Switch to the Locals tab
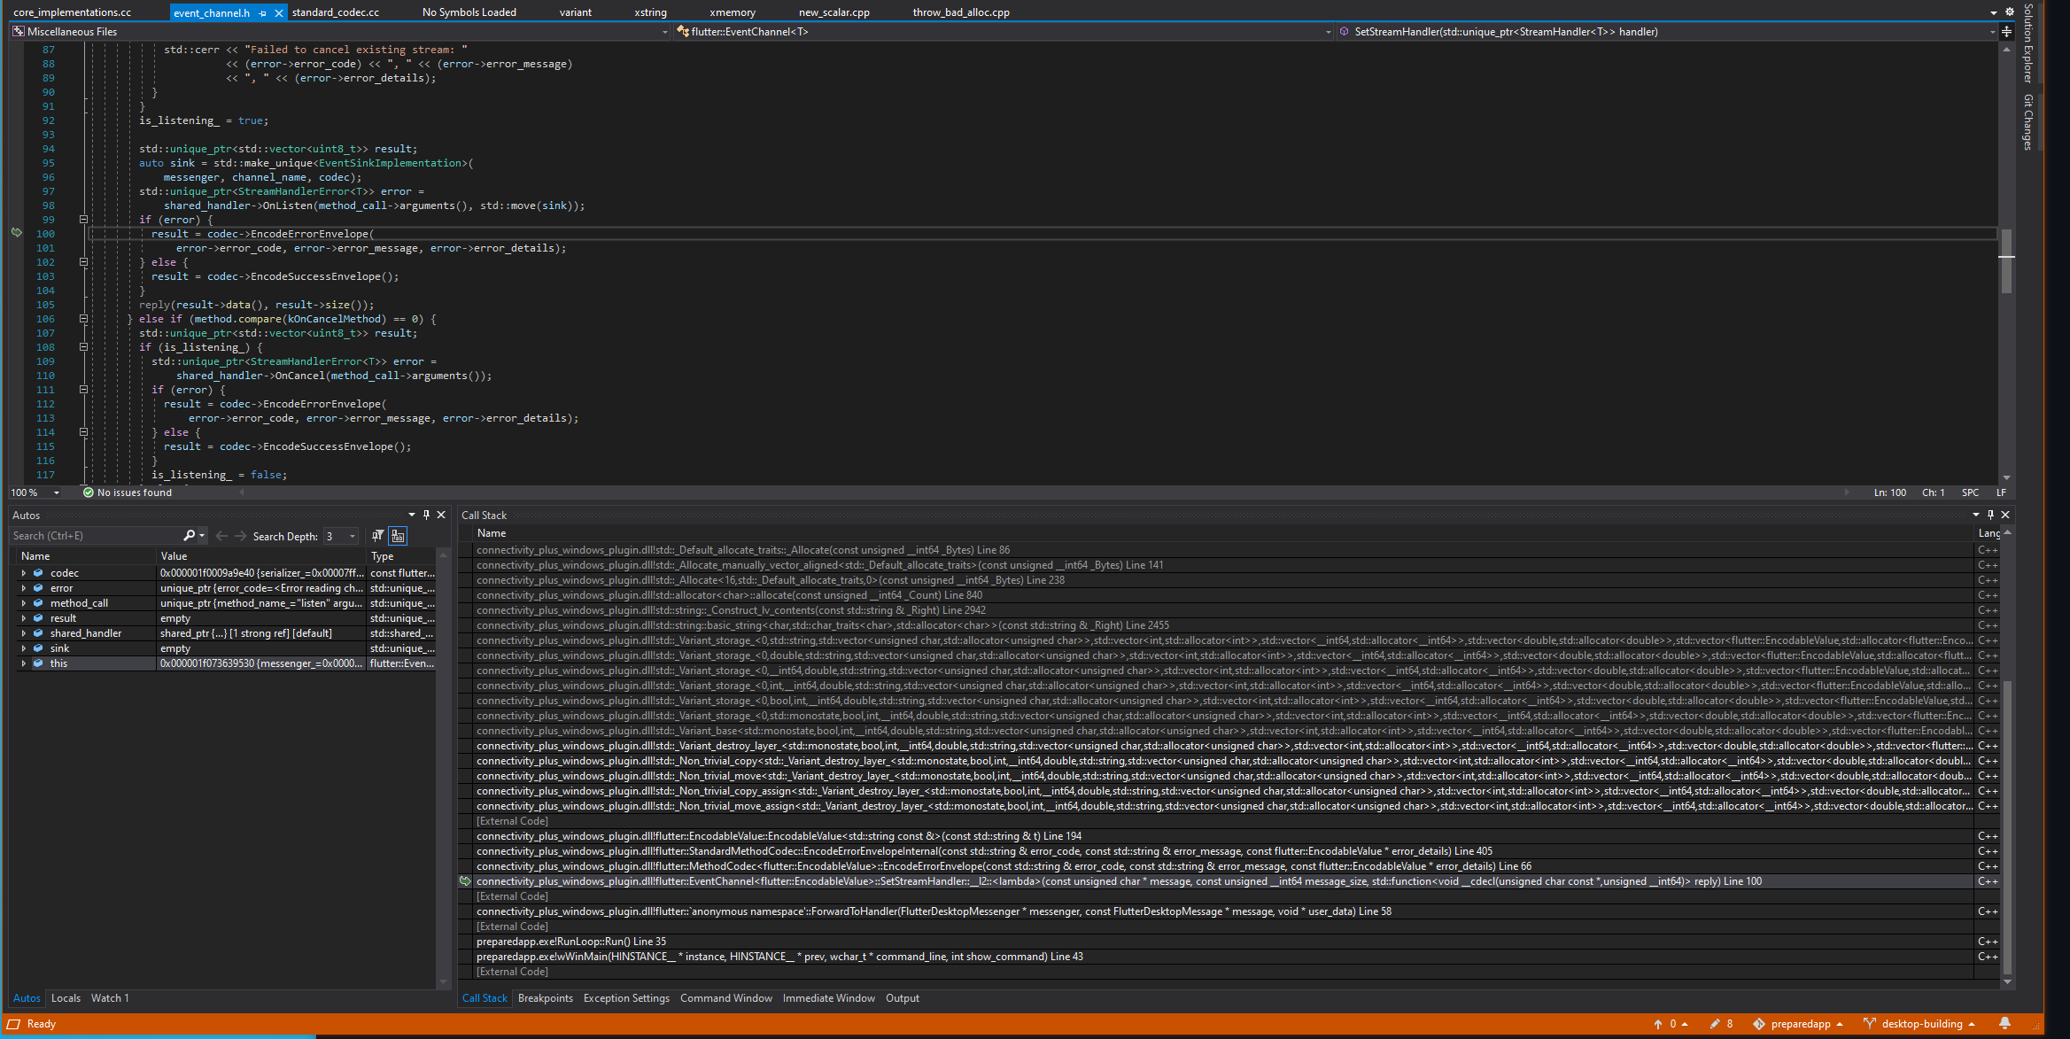This screenshot has width=2070, height=1039. click(x=66, y=998)
